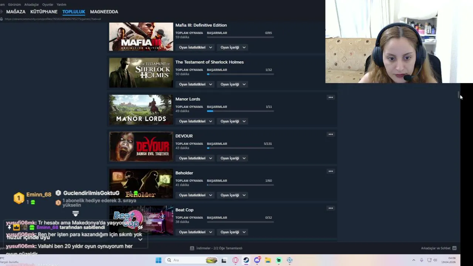Image resolution: width=473 pixels, height=266 pixels.
Task: Open more options for Beat Cop
Action: pos(331,208)
